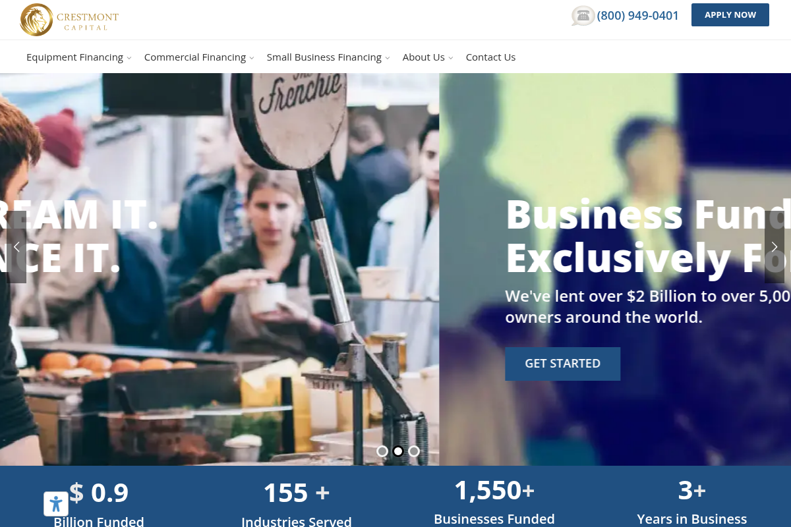Open the accessibility widget icon
The image size is (791, 527).
click(56, 505)
